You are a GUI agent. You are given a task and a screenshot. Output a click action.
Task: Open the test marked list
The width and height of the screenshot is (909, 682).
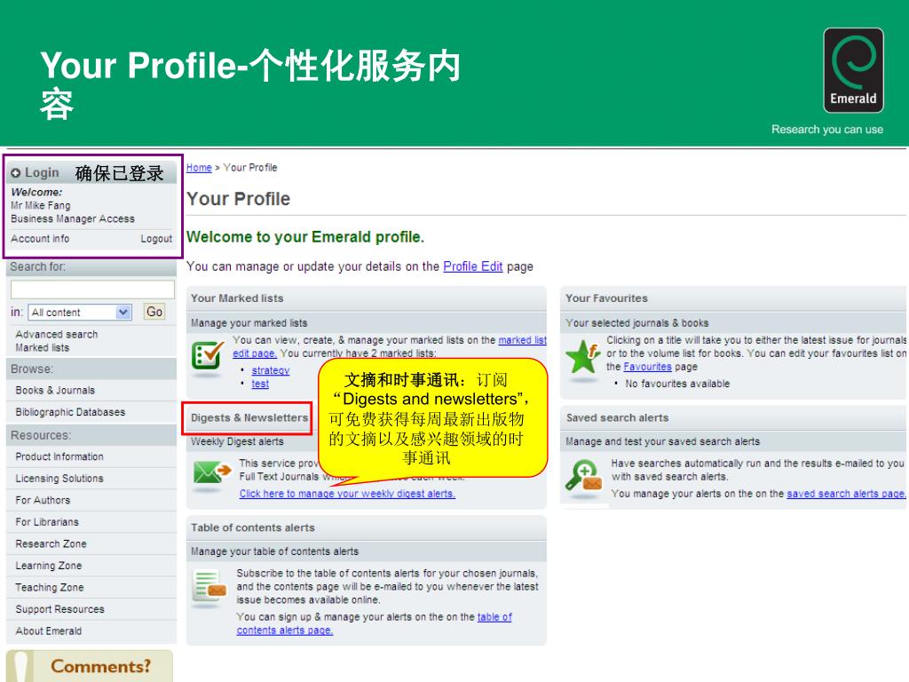[260, 384]
